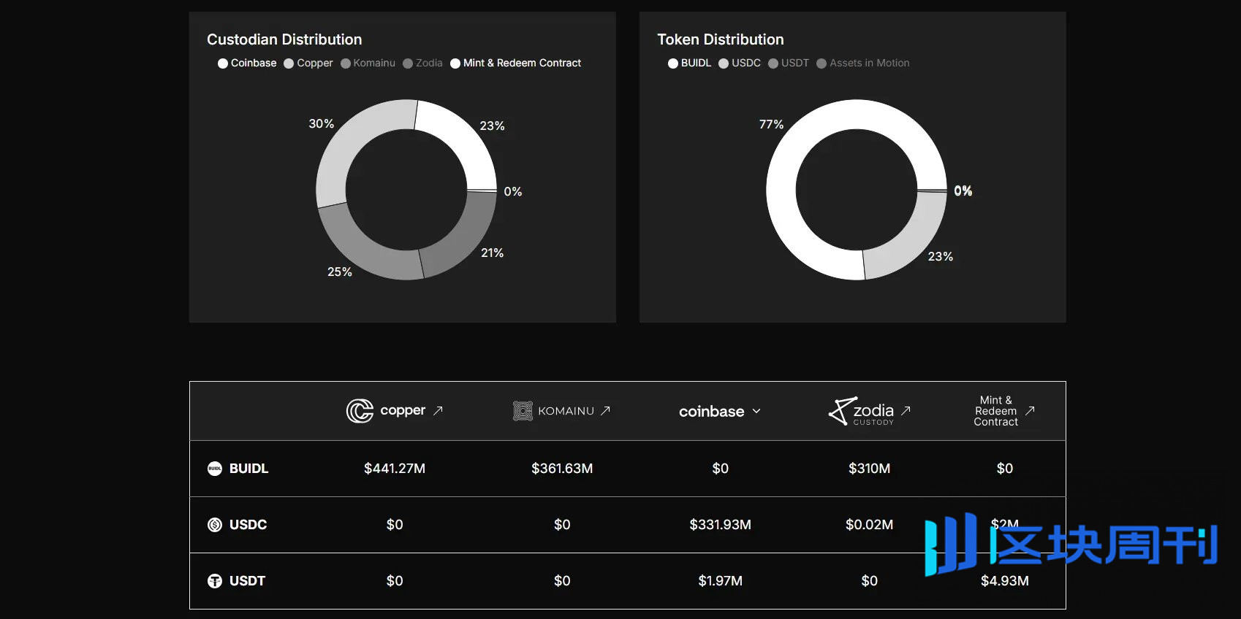Click the 0% label in Custodian chart

(x=513, y=192)
